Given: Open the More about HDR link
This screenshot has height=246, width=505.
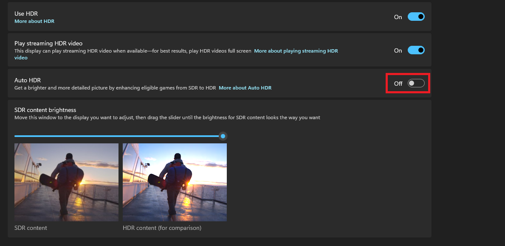Looking at the screenshot, I should click(x=34, y=21).
